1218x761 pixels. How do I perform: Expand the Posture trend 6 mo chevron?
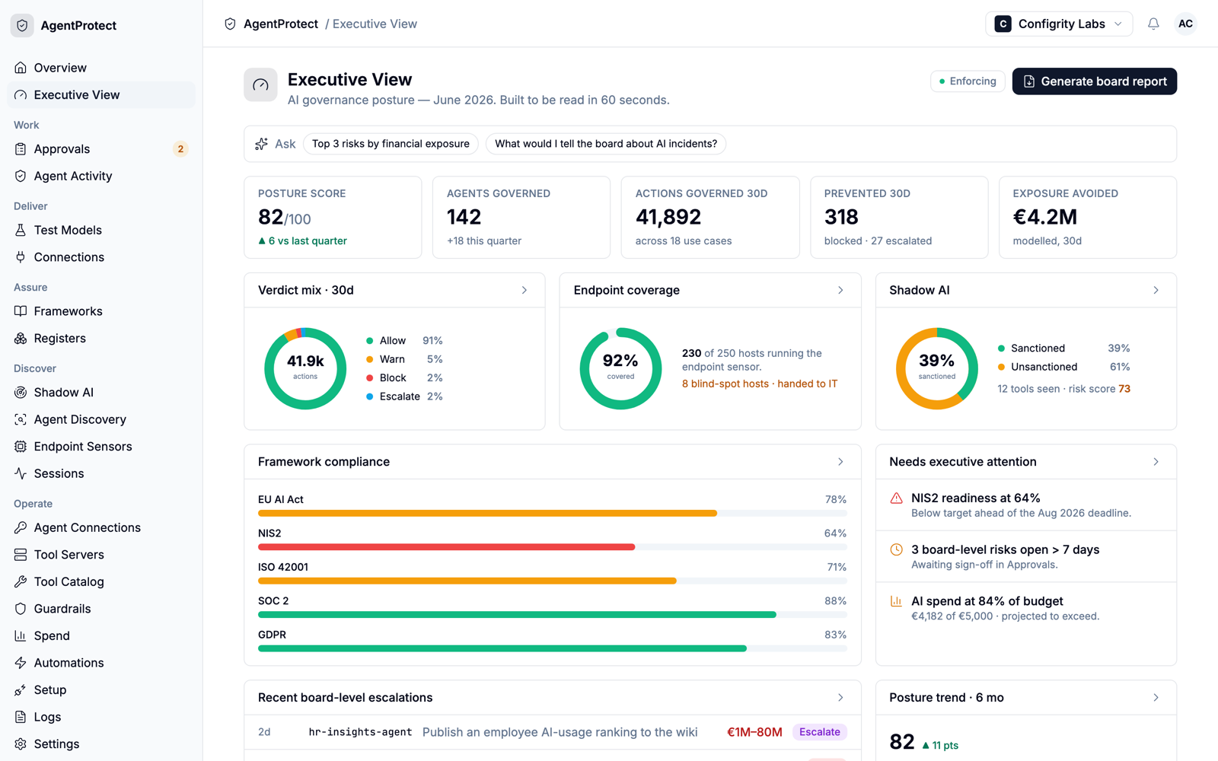(1156, 698)
